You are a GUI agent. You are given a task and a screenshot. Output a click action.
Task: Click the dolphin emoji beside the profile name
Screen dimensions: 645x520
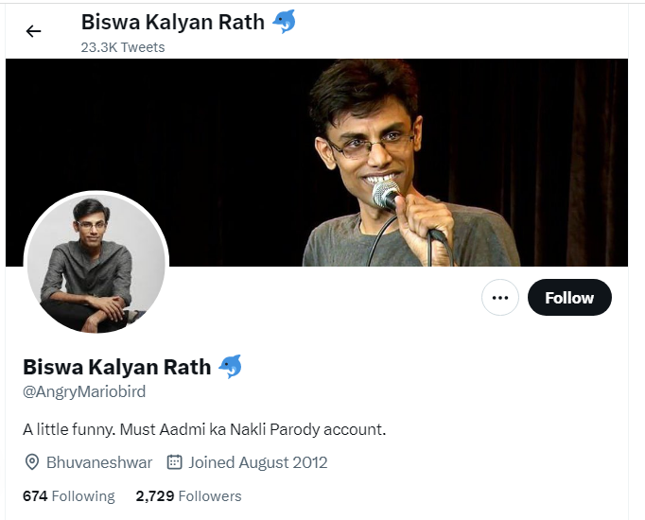point(231,366)
